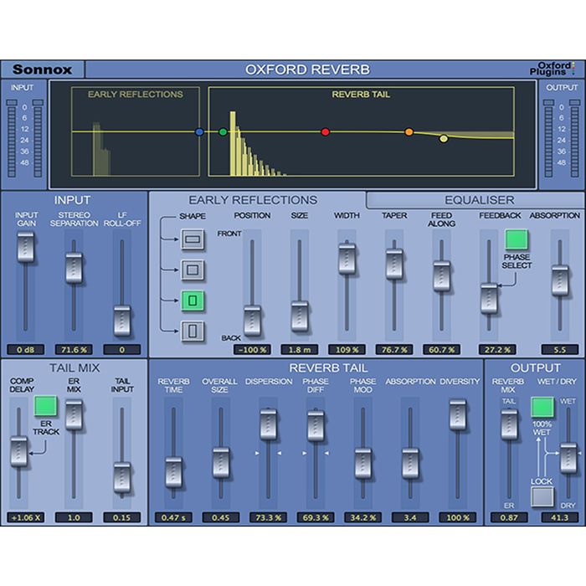Click the red EQ node on graph
The height and width of the screenshot is (586, 586).
pyautogui.click(x=326, y=131)
